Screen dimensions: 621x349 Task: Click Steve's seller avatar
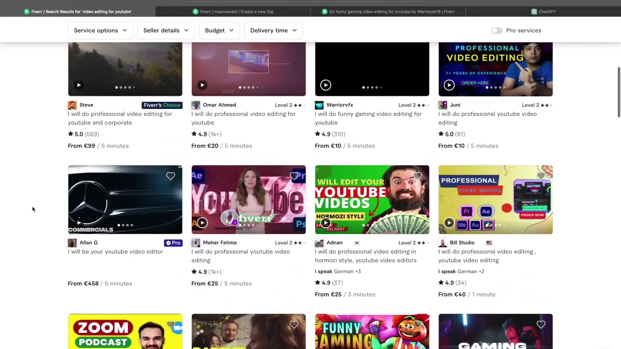pyautogui.click(x=72, y=105)
